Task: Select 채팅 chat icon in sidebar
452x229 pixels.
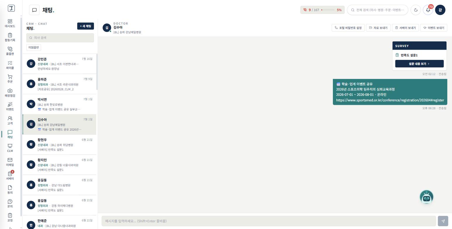Action: tap(10, 134)
